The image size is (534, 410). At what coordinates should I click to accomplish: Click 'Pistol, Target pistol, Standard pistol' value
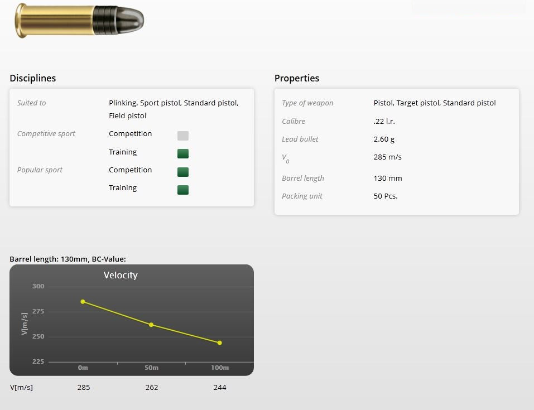coord(435,103)
